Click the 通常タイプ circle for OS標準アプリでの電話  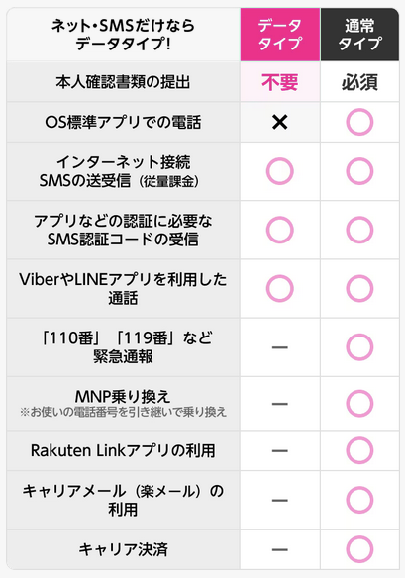point(359,122)
